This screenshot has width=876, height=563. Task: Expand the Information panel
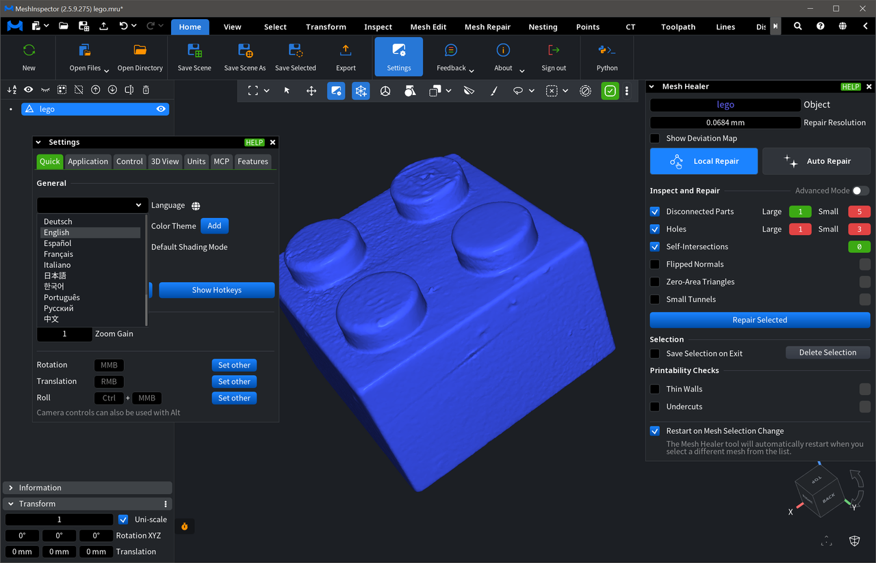88,488
